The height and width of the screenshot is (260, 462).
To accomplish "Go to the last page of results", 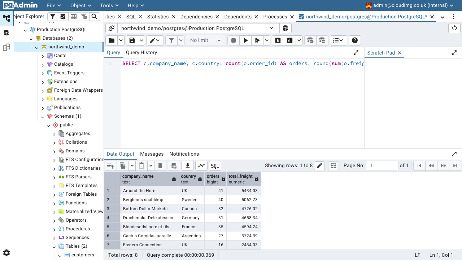I will (455, 166).
